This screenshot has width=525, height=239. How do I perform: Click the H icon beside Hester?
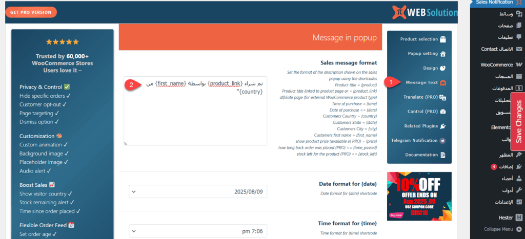tap(519, 218)
